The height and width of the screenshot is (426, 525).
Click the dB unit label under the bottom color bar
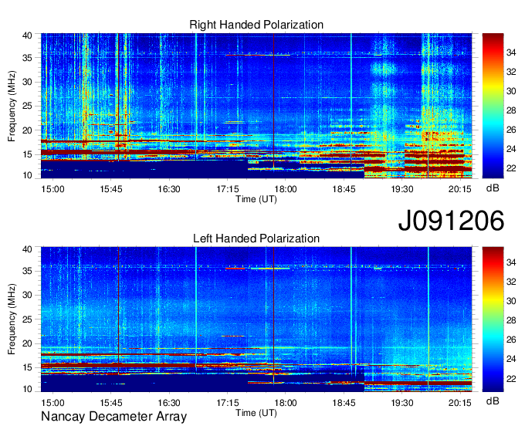pyautogui.click(x=493, y=401)
